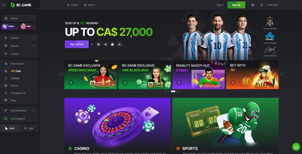This screenshot has height=154, width=302.
Task: Select the last carousel pagination dot
Action: pyautogui.click(x=178, y=91)
